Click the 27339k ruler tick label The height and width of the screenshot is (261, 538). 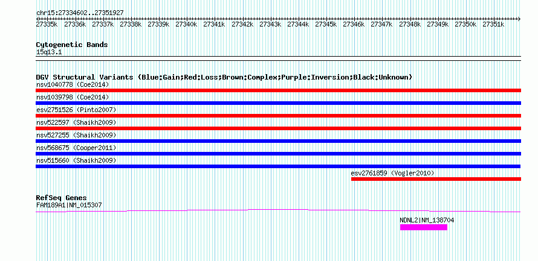pyautogui.click(x=158, y=24)
